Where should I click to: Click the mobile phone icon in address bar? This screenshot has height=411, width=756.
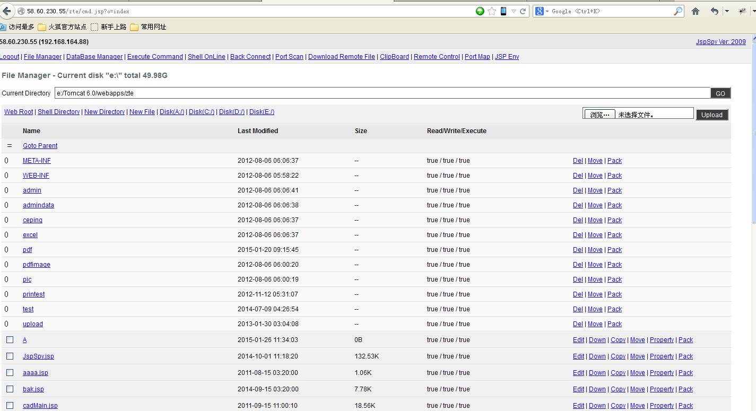click(x=503, y=11)
